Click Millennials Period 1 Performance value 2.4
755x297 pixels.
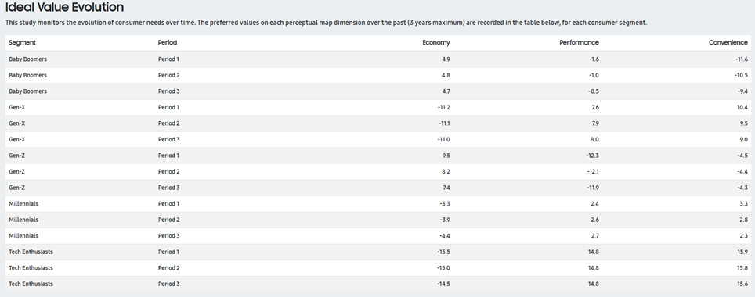pos(594,204)
